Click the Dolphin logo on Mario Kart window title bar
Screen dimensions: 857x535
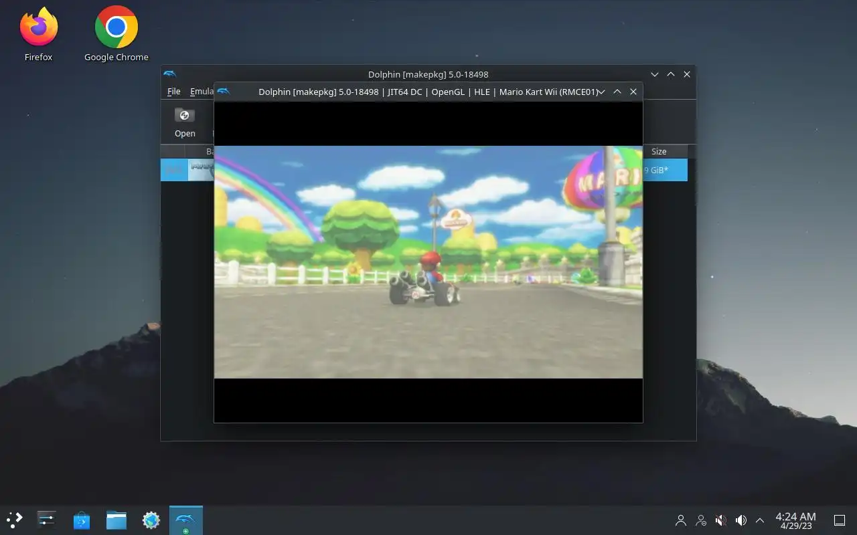pyautogui.click(x=223, y=92)
